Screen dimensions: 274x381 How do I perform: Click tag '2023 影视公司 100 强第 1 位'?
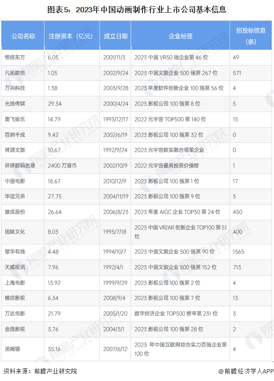point(167,181)
